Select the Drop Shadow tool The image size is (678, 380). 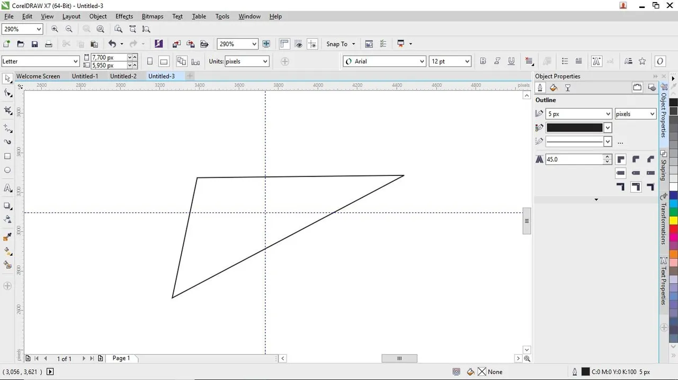7,206
